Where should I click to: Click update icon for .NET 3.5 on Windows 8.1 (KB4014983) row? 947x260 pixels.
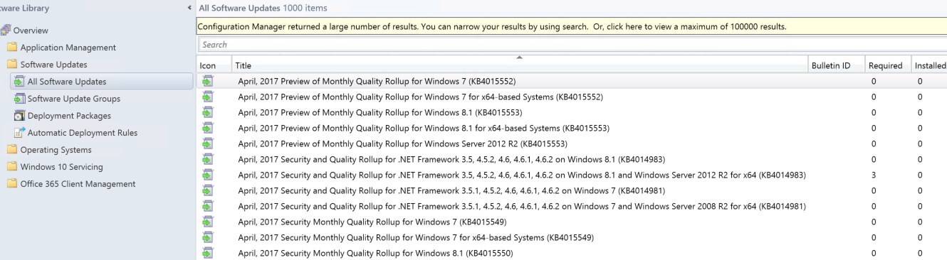[x=207, y=159]
